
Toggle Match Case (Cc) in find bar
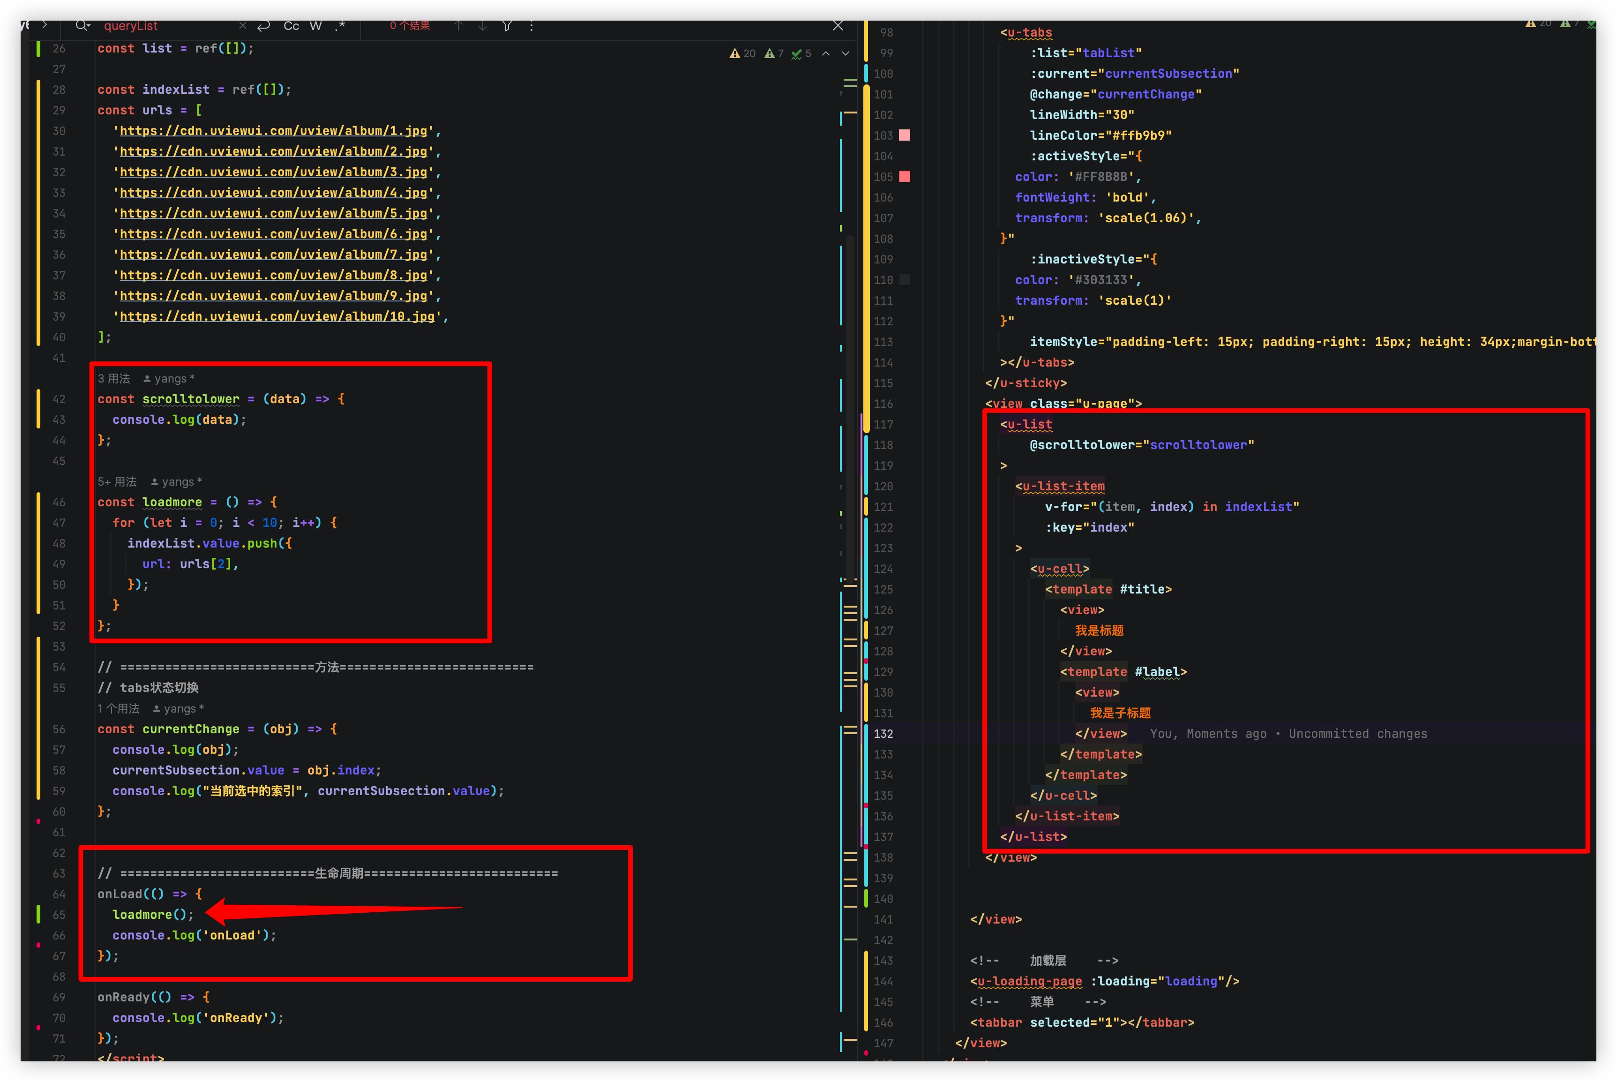(x=291, y=25)
